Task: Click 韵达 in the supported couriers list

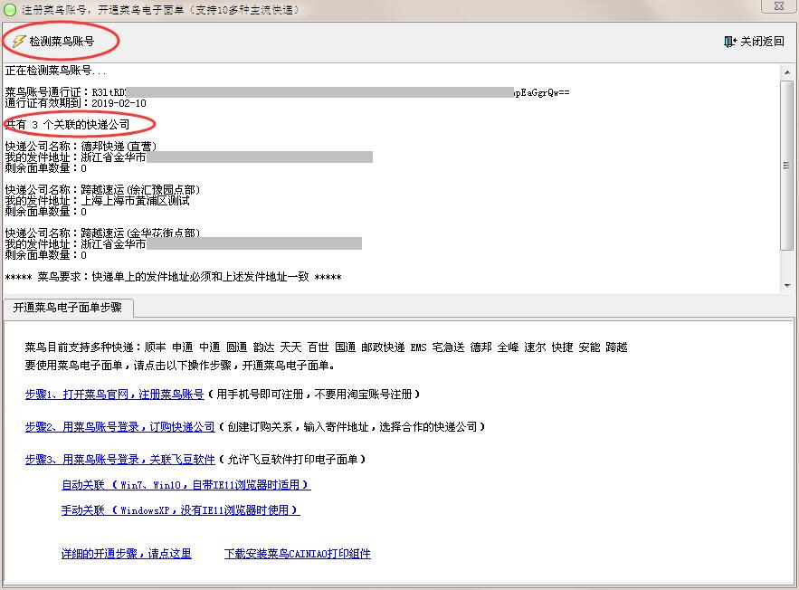Action: click(x=264, y=347)
